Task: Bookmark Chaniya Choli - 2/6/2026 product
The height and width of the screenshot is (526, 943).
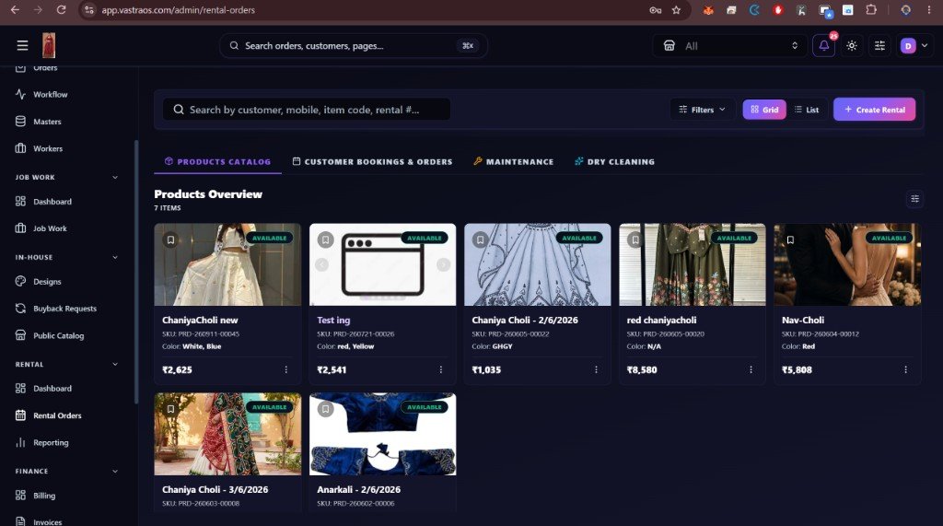Action: (481, 240)
